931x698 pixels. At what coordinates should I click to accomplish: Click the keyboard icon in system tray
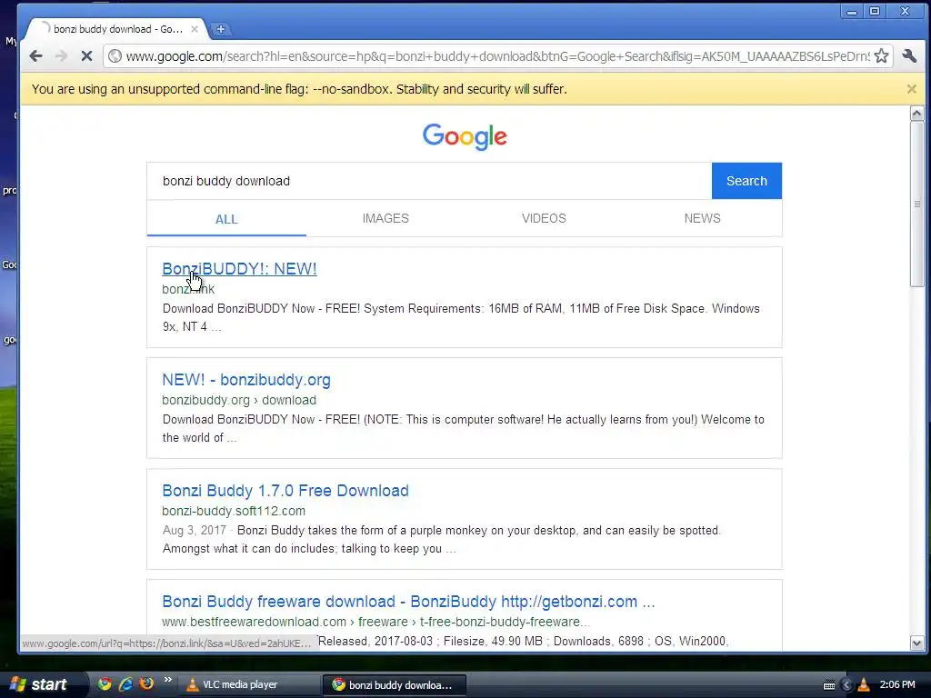[x=829, y=685]
